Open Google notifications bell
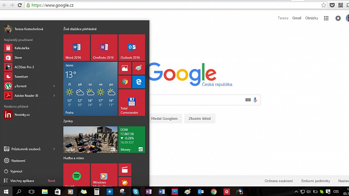The width and height of the screenshot is (349, 196). [x=338, y=18]
